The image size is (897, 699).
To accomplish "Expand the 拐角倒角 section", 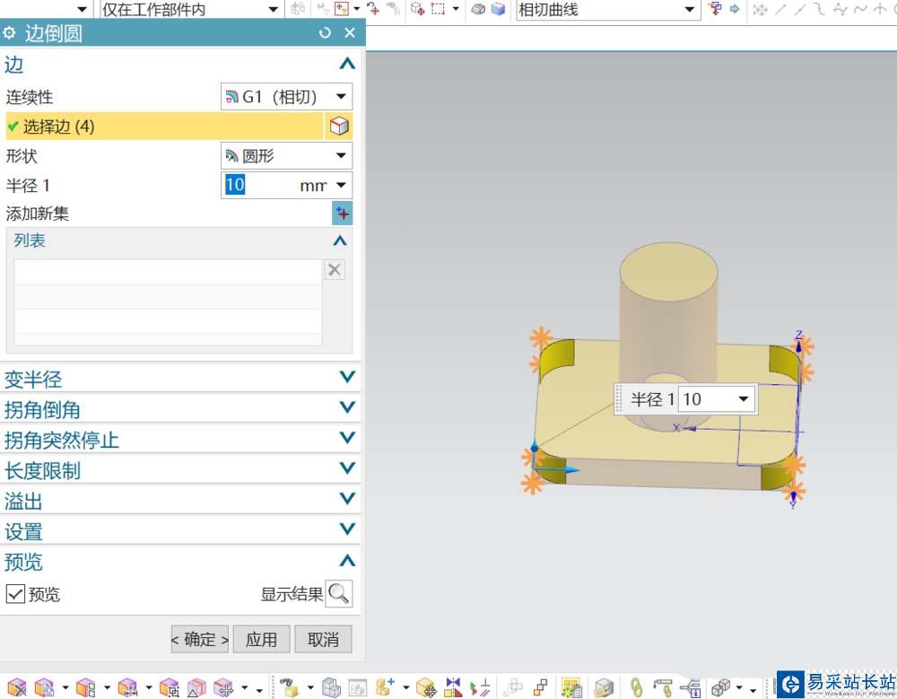I will click(347, 407).
